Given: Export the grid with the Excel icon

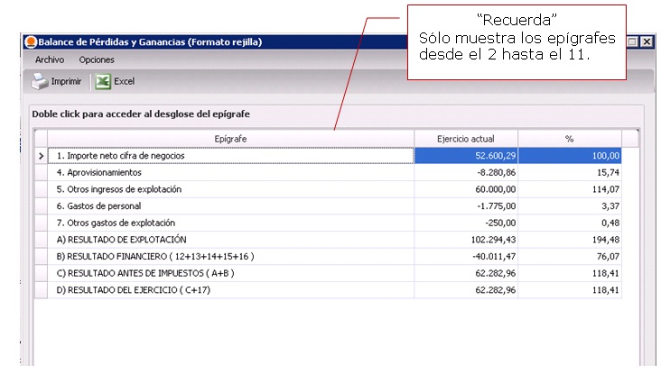Looking at the screenshot, I should (x=104, y=81).
